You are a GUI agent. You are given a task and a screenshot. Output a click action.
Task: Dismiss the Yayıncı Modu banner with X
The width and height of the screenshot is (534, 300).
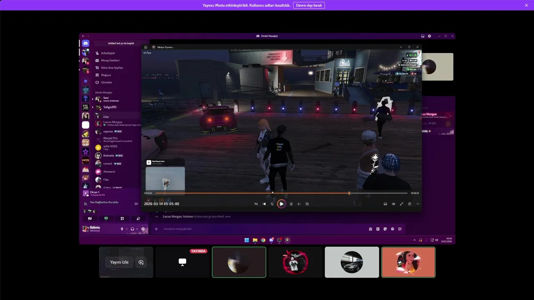(x=526, y=5)
